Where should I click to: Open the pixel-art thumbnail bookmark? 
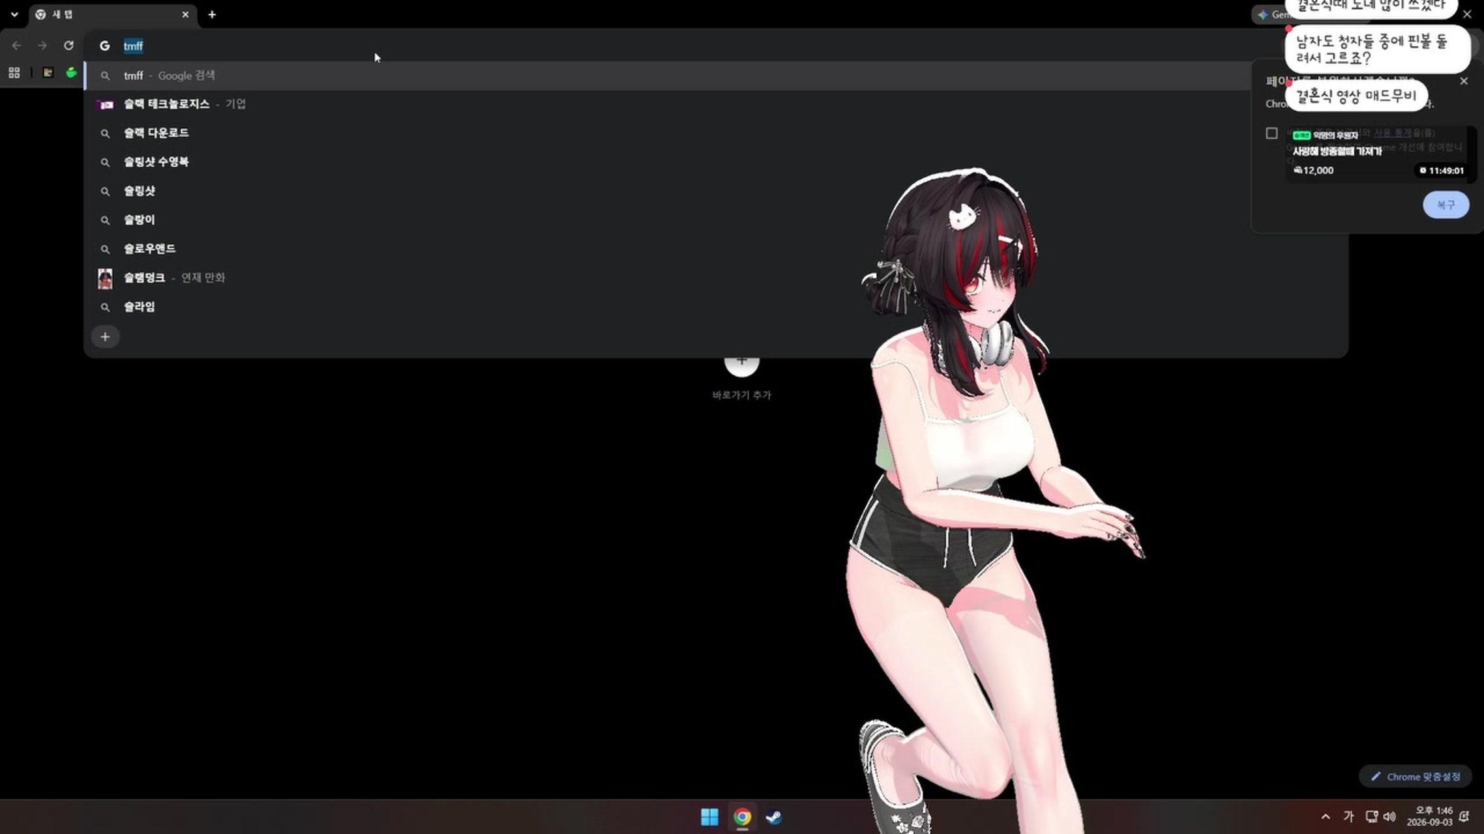48,72
